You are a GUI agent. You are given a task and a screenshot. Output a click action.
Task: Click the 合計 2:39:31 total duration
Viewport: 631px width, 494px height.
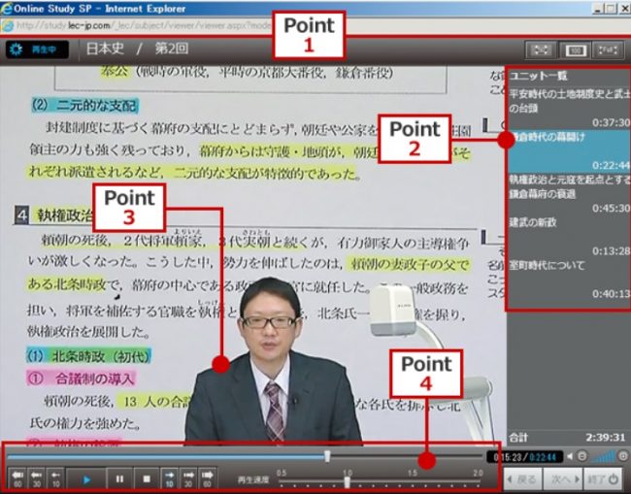(x=568, y=438)
